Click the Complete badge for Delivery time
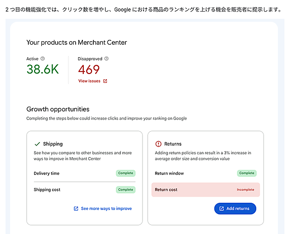 (x=125, y=173)
